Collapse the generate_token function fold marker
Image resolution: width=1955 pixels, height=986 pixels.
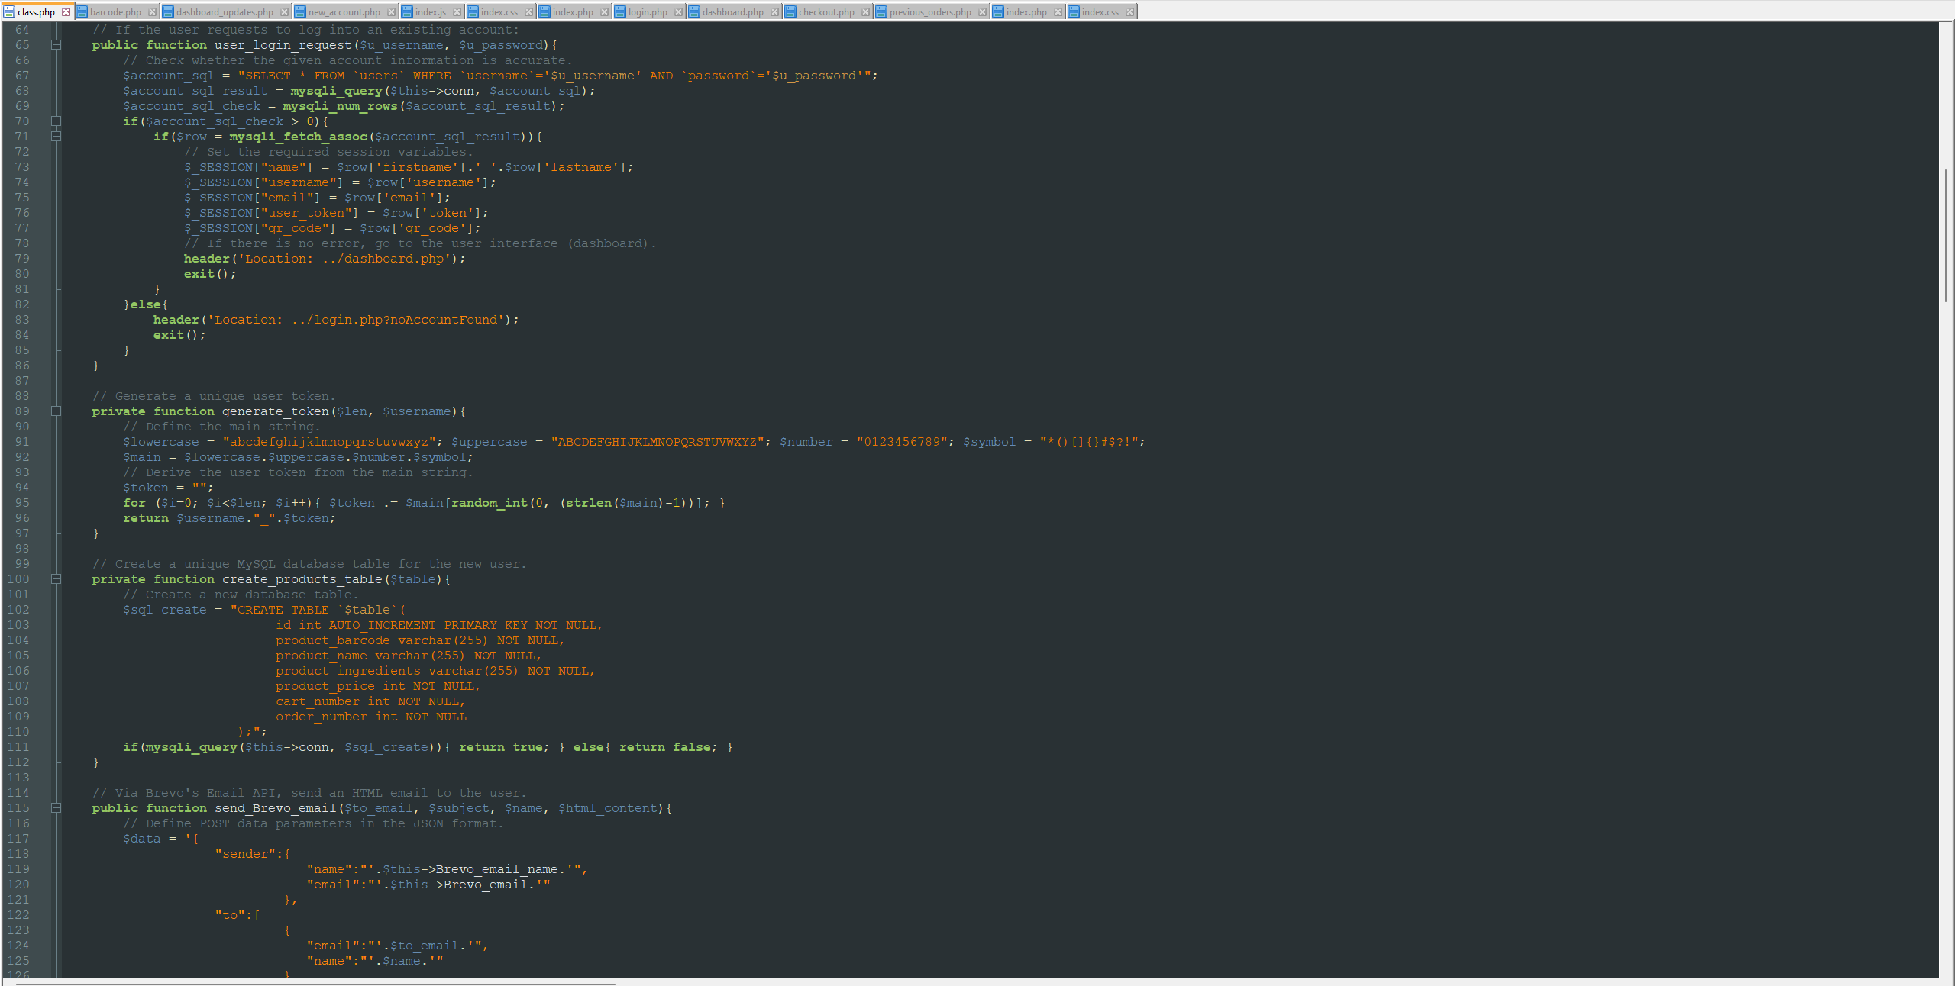(x=55, y=411)
